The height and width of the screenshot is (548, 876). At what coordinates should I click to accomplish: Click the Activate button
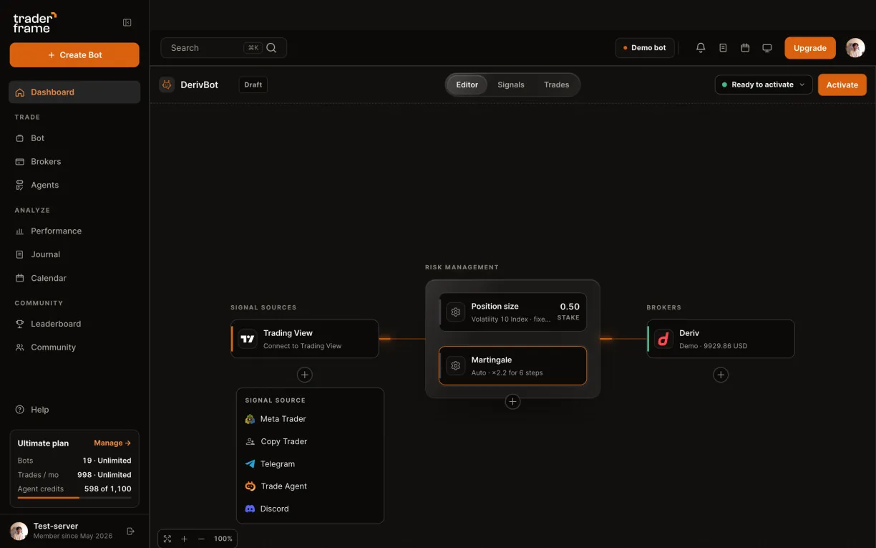[842, 85]
